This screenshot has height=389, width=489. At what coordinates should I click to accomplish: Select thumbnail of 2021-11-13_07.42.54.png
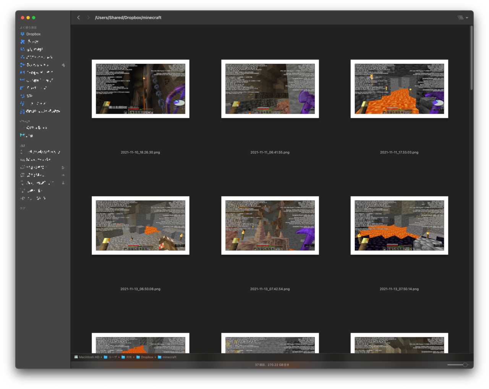pos(270,226)
